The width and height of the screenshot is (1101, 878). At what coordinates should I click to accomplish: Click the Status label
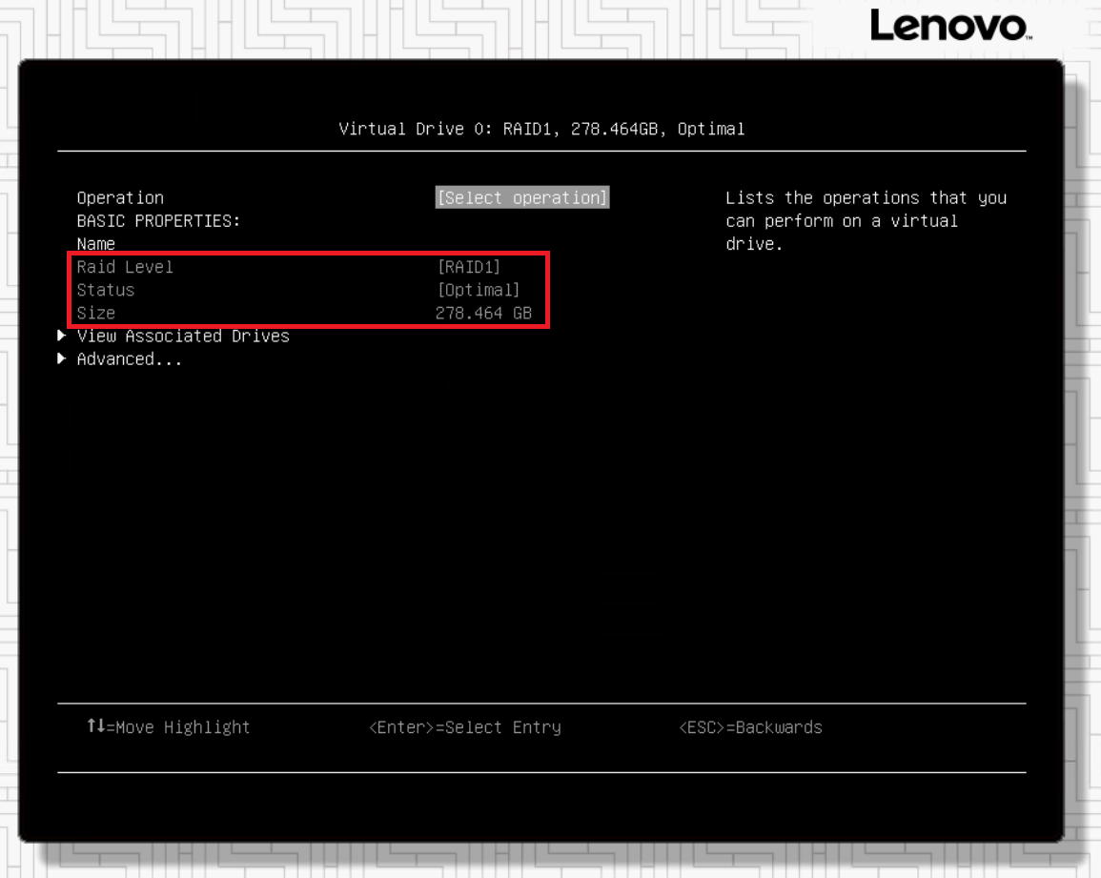tap(106, 290)
